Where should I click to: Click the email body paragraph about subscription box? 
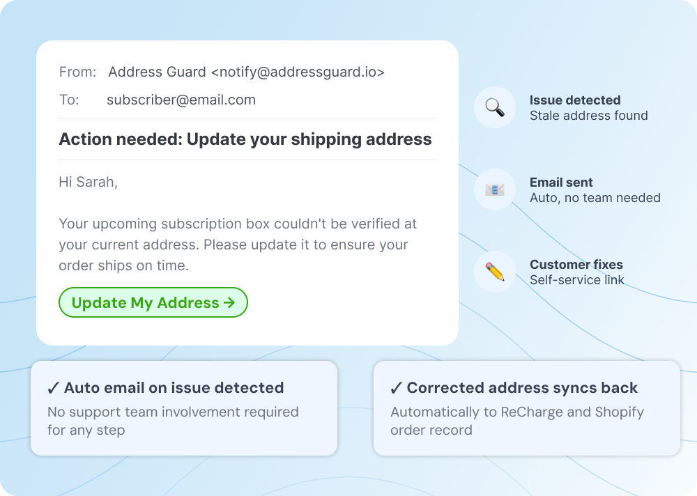click(x=238, y=245)
